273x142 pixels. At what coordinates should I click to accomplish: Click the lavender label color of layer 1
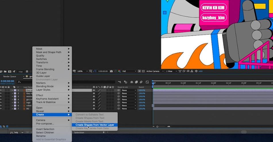(x=15, y=90)
